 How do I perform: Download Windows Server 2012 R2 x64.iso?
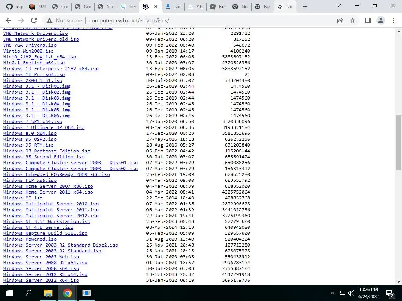[45, 275]
